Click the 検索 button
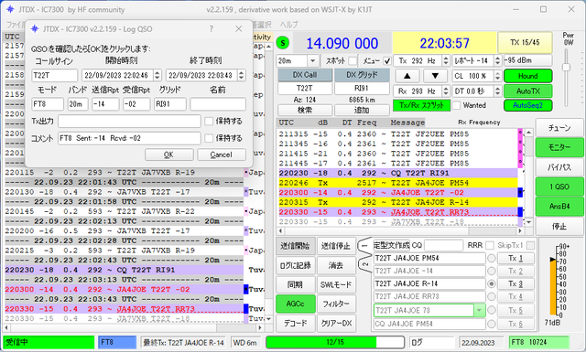586x352 pixels. [305, 110]
